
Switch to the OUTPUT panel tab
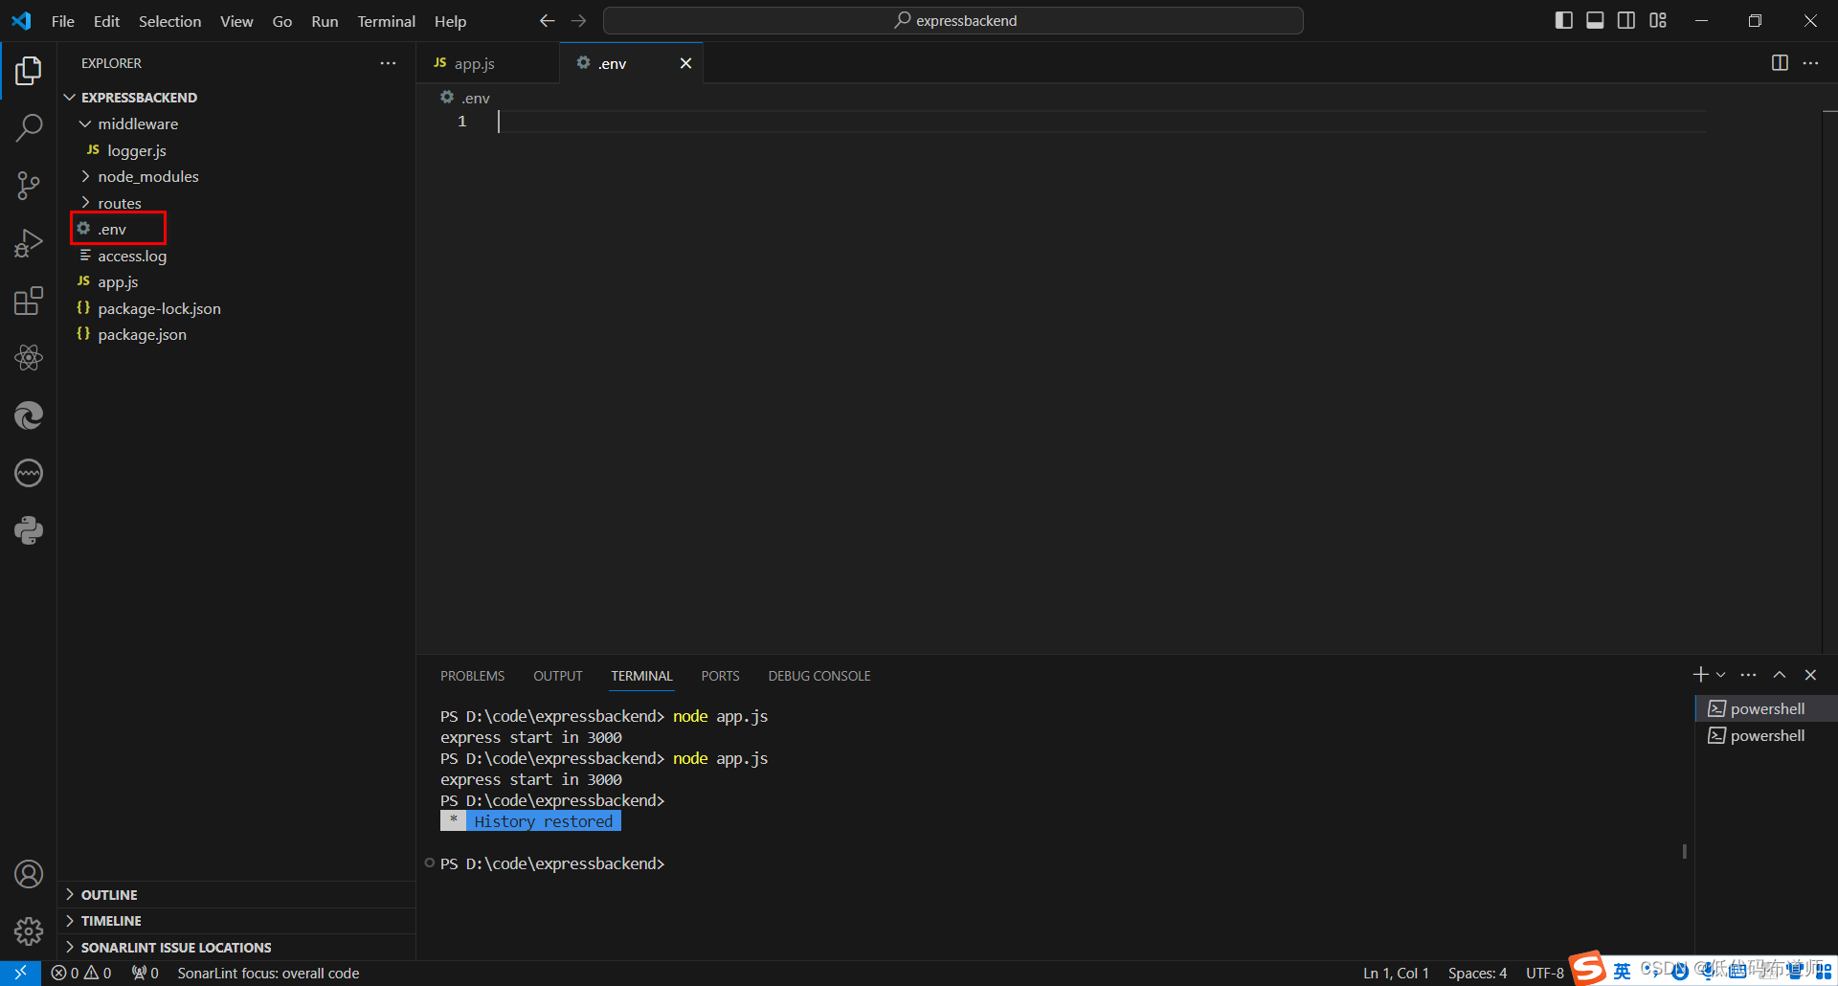coord(558,676)
